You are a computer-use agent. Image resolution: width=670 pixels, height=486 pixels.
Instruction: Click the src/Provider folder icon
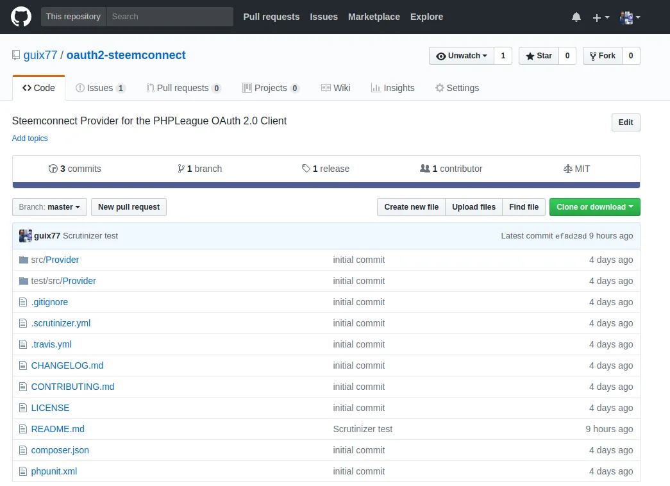(x=24, y=260)
